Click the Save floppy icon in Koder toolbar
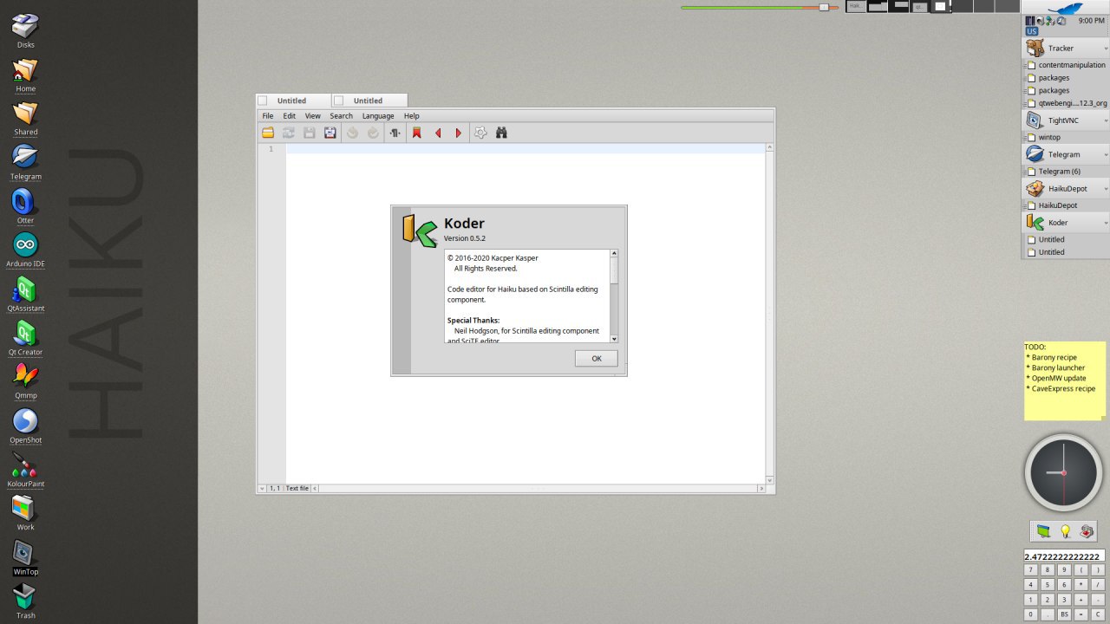This screenshot has width=1110, height=624. 310,133
